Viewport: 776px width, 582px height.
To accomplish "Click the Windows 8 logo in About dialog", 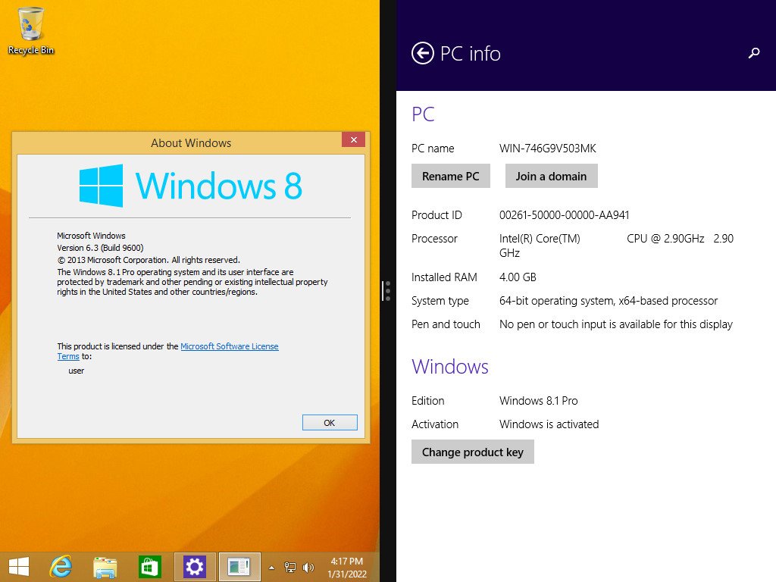I will coord(190,186).
